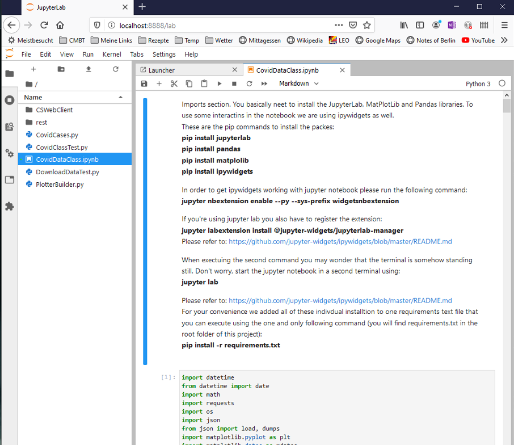Insert a new cell below with the plus icon

click(159, 83)
